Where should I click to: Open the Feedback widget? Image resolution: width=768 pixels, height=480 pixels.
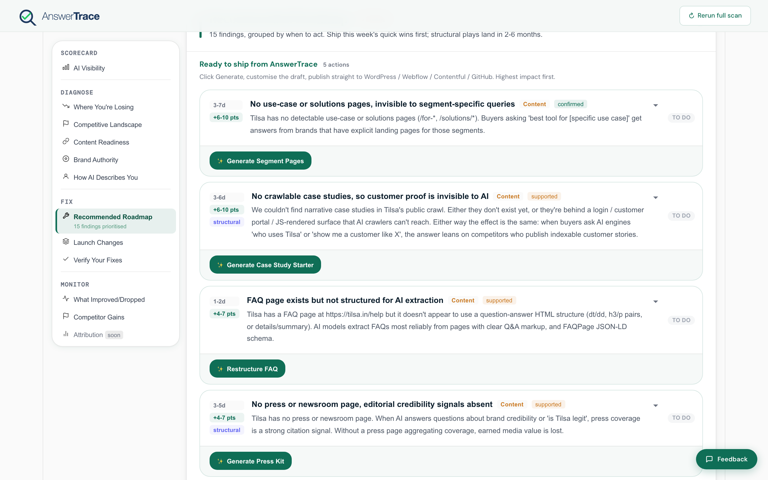[726, 459]
